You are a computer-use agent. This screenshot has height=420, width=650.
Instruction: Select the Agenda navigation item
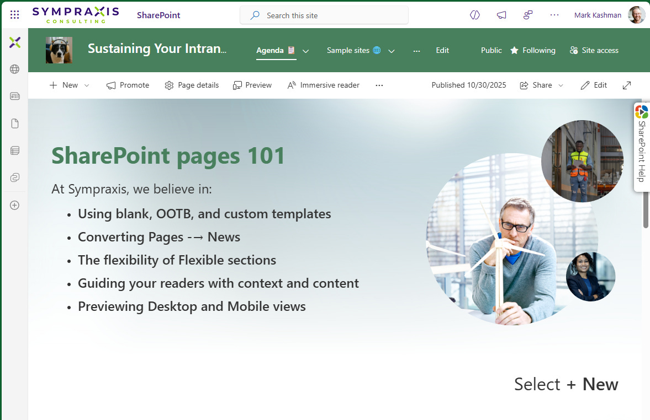275,50
